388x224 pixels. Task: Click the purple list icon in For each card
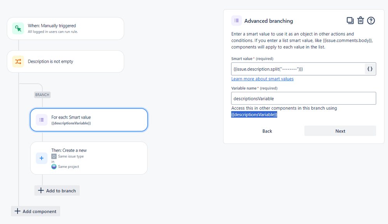(42, 120)
